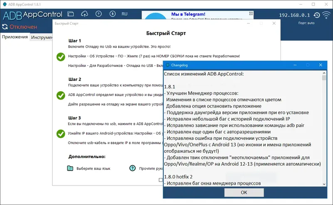Screen dimensions: 333x205
Task: Click the Быстрый Старт bold heading
Action: click(x=166, y=33)
